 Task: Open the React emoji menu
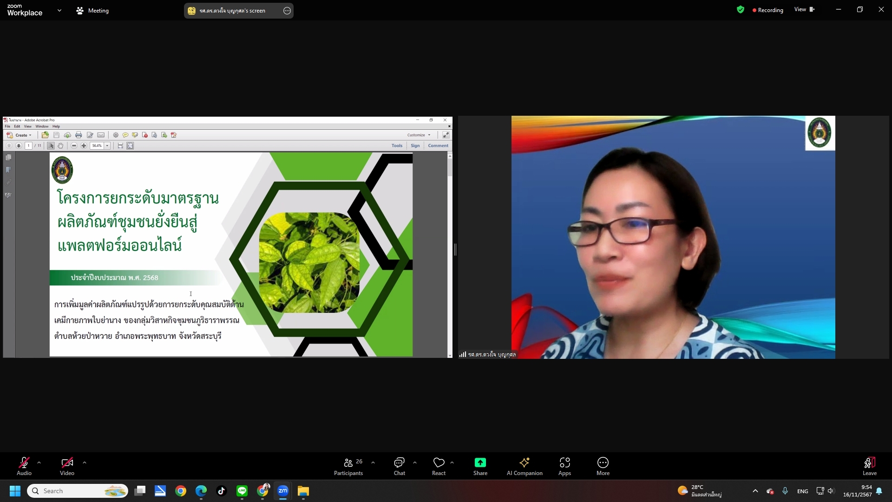tap(439, 467)
